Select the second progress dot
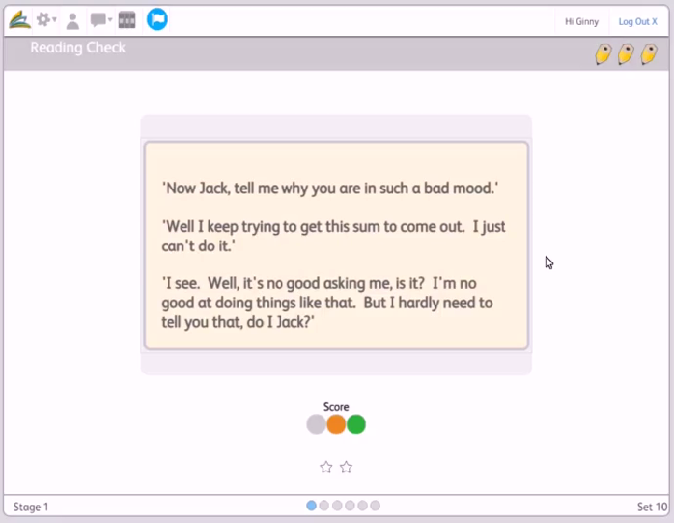Screen dimensions: 674x523 tap(324, 506)
